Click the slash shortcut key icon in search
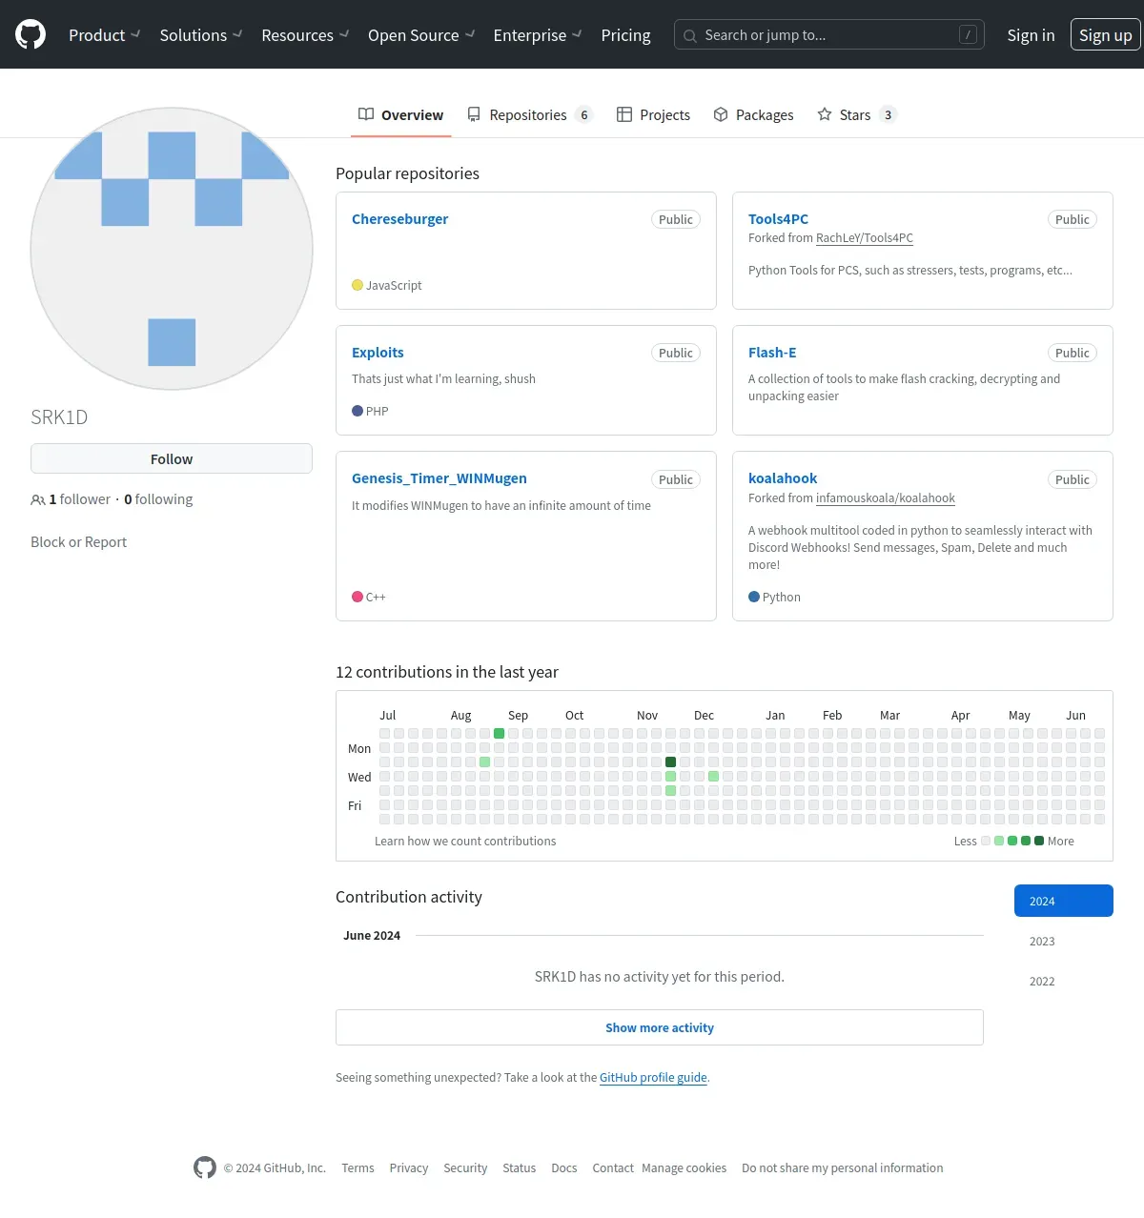Screen dimensions: 1144x1218 pyautogui.click(x=968, y=35)
